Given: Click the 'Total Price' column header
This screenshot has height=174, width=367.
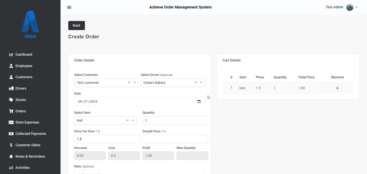Looking at the screenshot, I should (x=306, y=77).
